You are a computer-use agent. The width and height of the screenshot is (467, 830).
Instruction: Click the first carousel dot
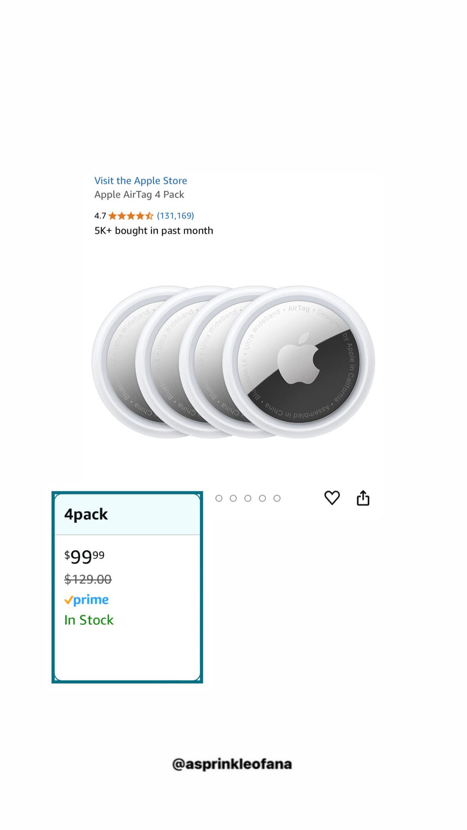pyautogui.click(x=219, y=498)
